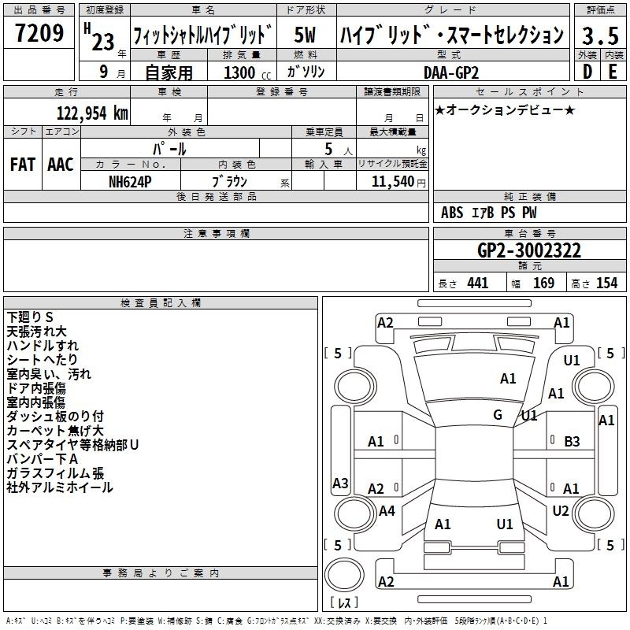Click the mileage value 122,954 km

click(92, 113)
